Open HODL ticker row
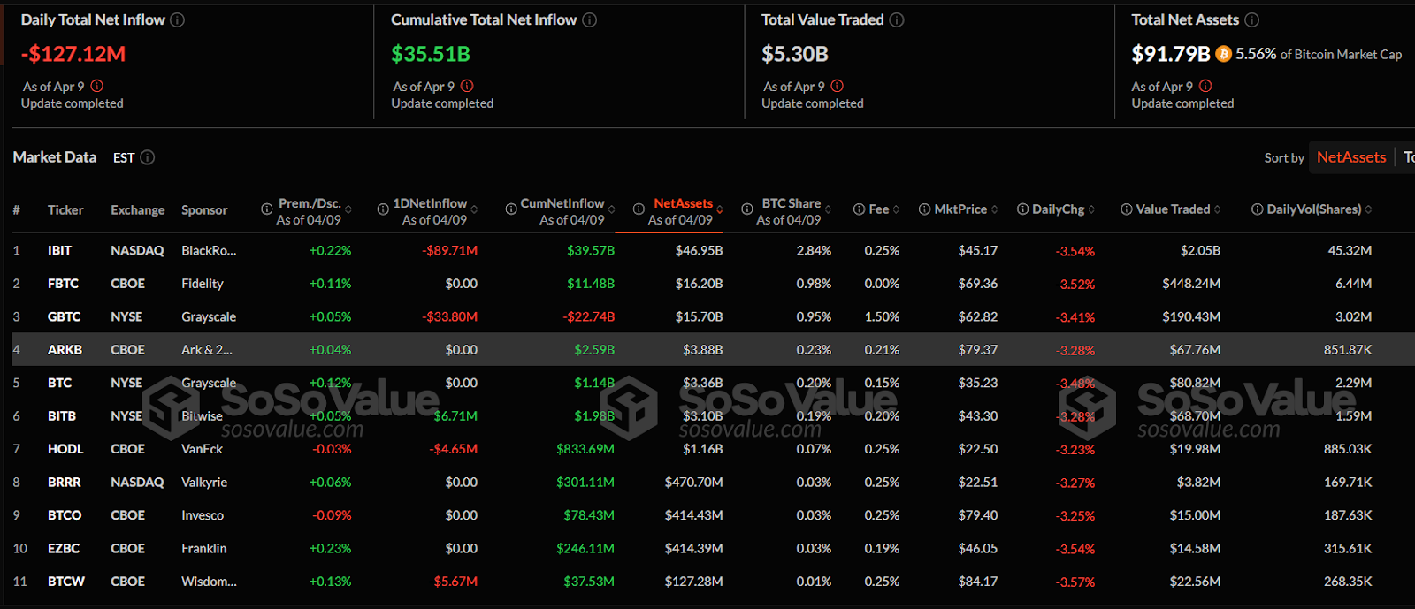The height and width of the screenshot is (609, 1415). point(65,449)
